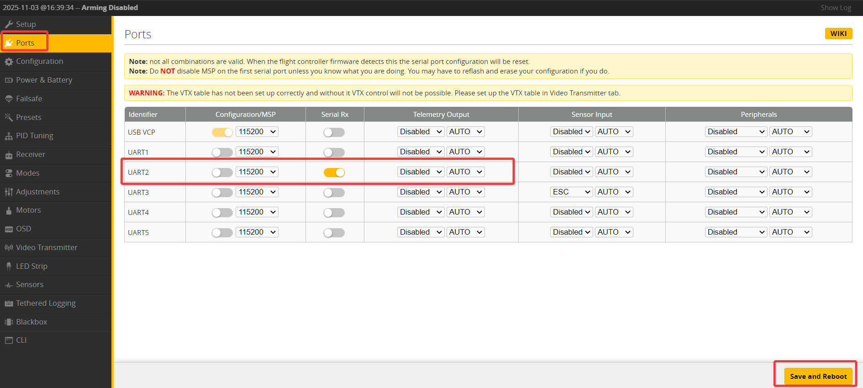The width and height of the screenshot is (863, 388).
Task: Click the parachute icon beside Failsafe
Action: click(x=9, y=99)
